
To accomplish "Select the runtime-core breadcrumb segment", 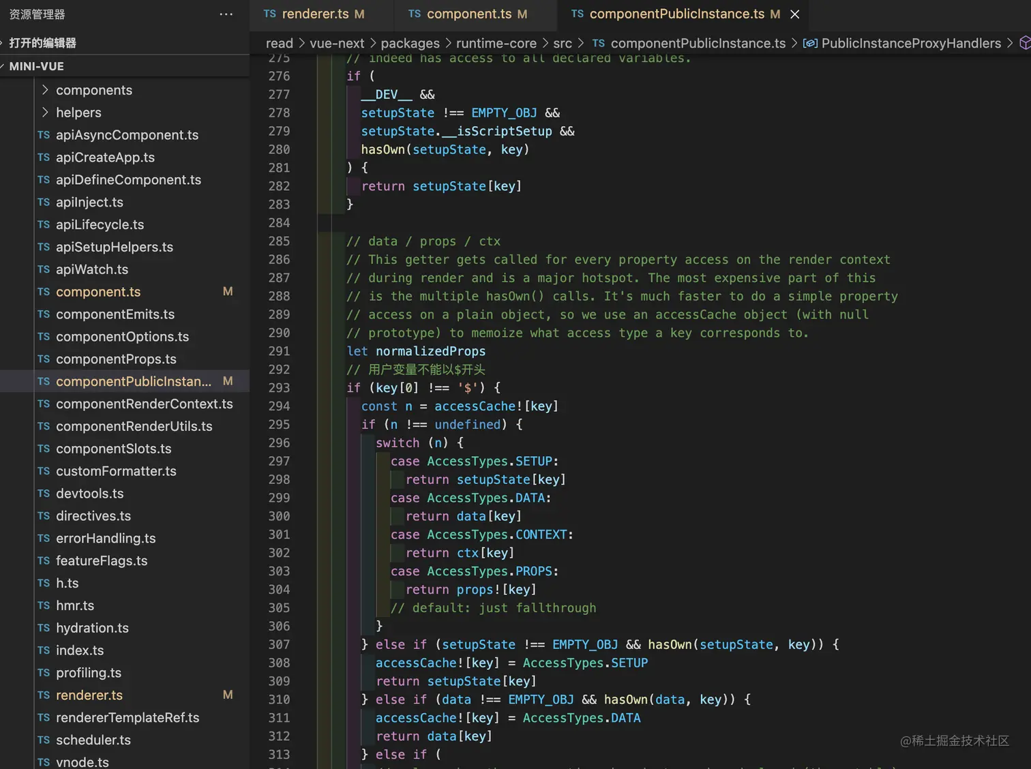I will [496, 44].
